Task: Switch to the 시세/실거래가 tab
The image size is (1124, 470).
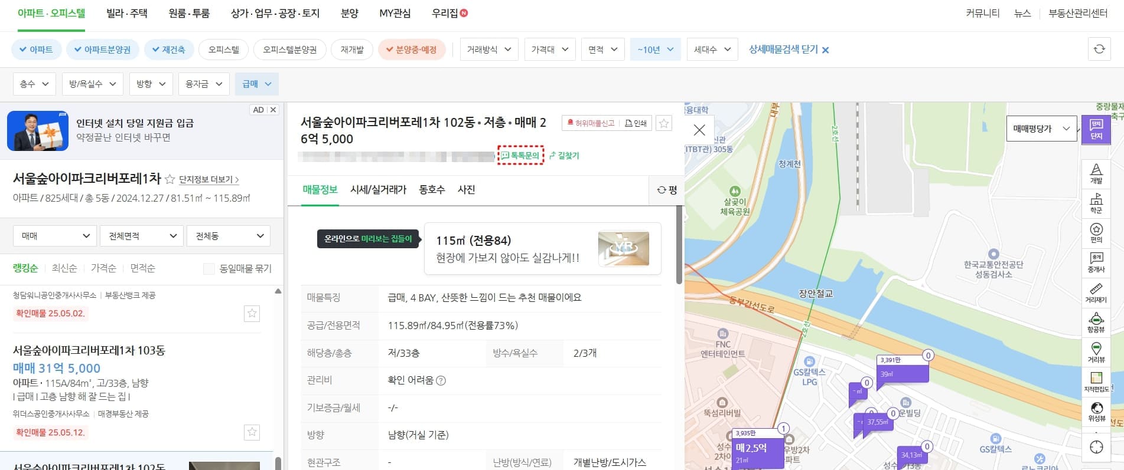Action: [378, 189]
